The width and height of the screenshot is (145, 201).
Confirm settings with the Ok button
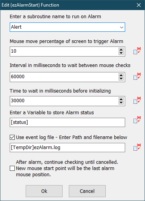coord(44,191)
